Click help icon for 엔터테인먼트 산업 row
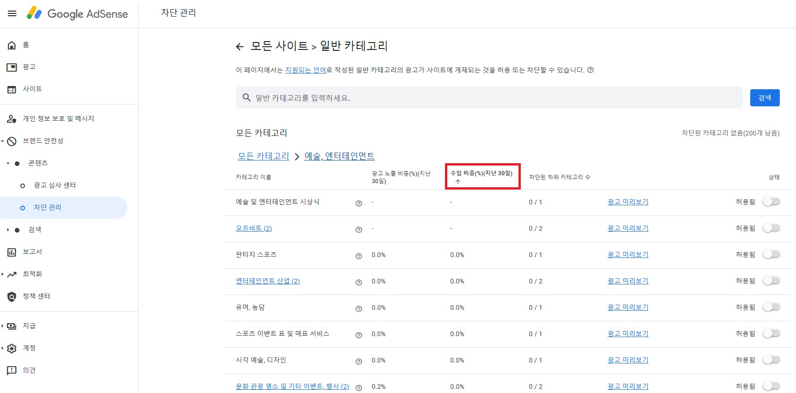796x393 pixels. pos(358,282)
